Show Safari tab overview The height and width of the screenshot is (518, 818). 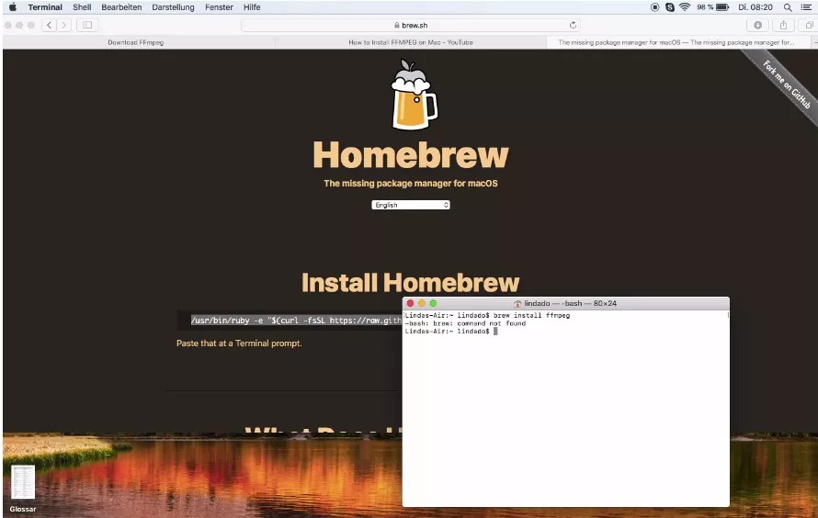pos(809,25)
